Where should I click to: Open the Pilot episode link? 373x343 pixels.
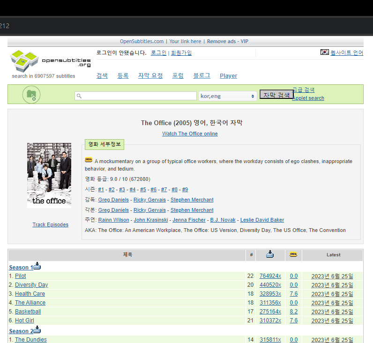click(x=21, y=276)
